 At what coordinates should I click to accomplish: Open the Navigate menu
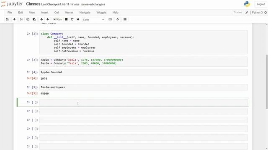pyautogui.click(x=85, y=12)
